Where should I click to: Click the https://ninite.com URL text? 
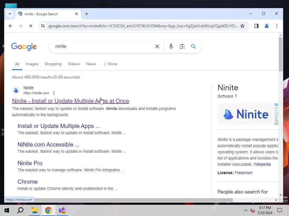pos(36,93)
